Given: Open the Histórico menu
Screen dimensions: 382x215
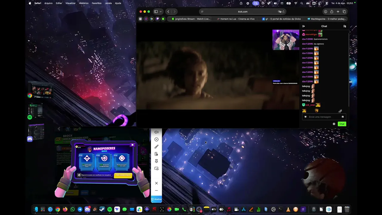Looking at the screenshot, I should click(84, 3).
